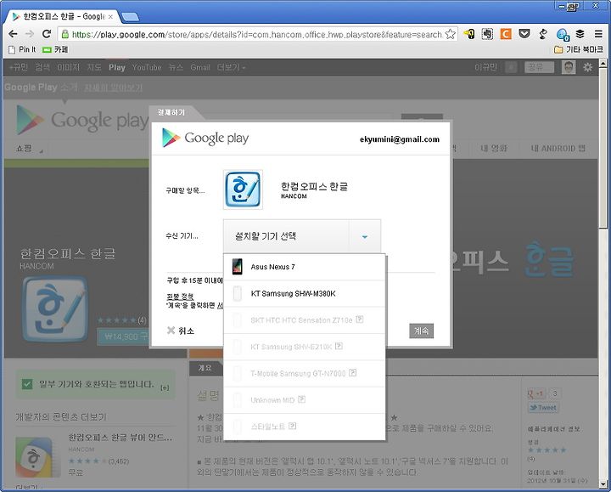Click the Tweet button

tap(543, 407)
